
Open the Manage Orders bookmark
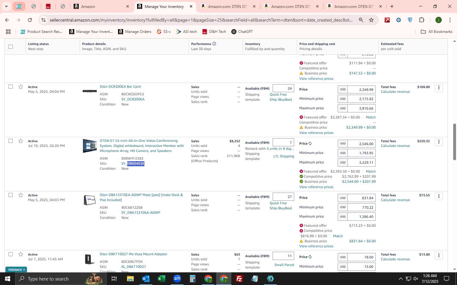(135, 32)
